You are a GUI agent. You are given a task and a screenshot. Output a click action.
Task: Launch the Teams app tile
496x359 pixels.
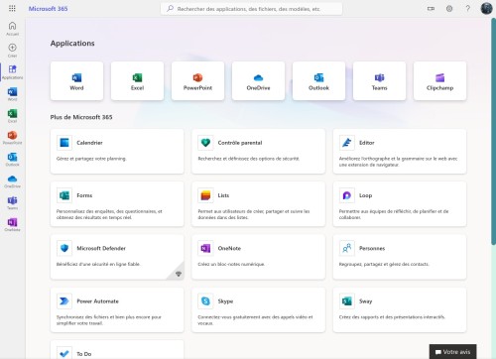pos(379,81)
